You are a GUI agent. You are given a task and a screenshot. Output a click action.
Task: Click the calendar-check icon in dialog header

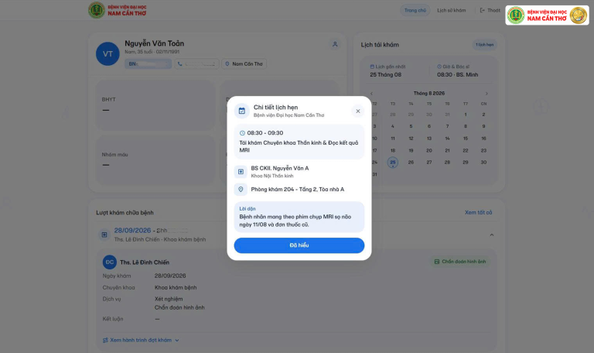click(x=241, y=111)
